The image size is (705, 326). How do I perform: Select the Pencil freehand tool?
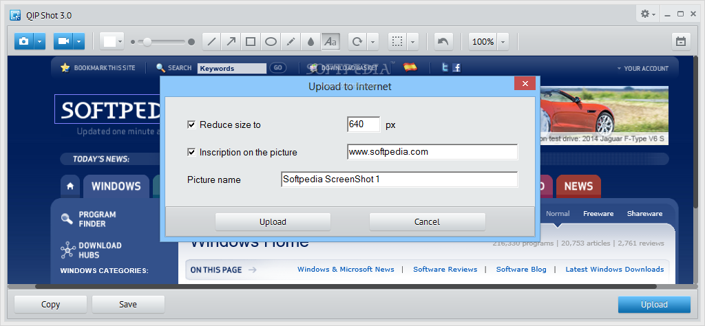pos(291,41)
